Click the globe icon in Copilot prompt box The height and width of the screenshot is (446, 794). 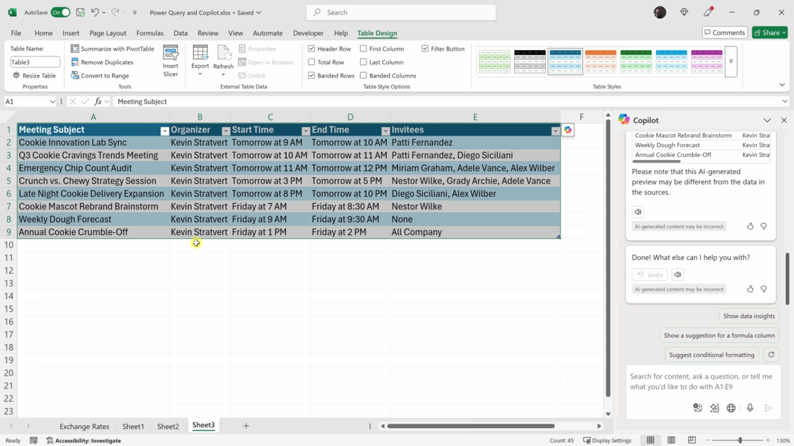coord(731,408)
